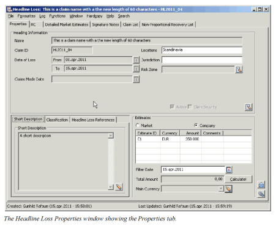
Task: Click the EUR currency cell
Action: 170,139
